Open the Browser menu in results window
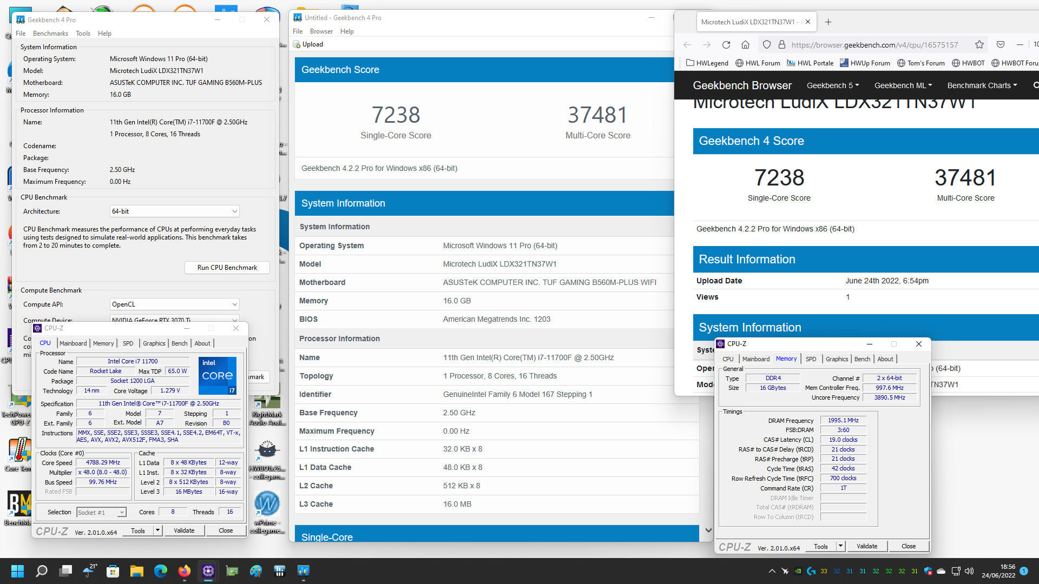Image resolution: width=1039 pixels, height=584 pixels. click(x=321, y=31)
